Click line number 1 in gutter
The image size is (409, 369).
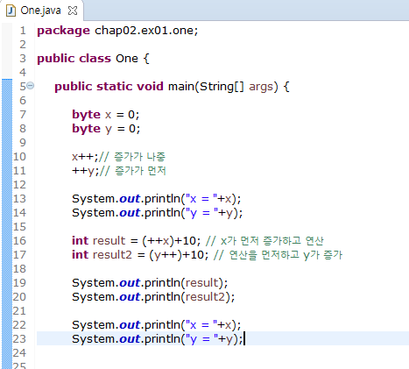tap(23, 31)
